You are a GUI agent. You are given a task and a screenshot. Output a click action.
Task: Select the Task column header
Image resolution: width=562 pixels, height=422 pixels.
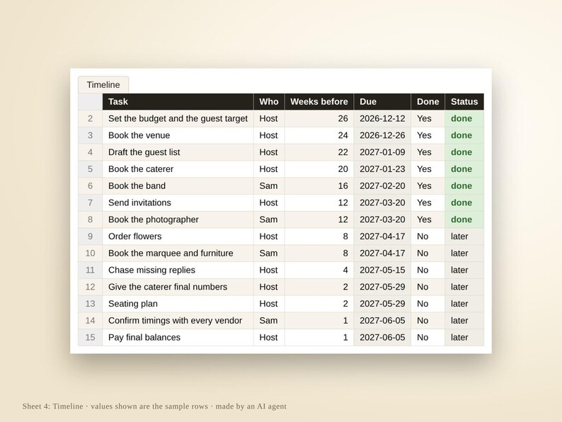(x=178, y=102)
